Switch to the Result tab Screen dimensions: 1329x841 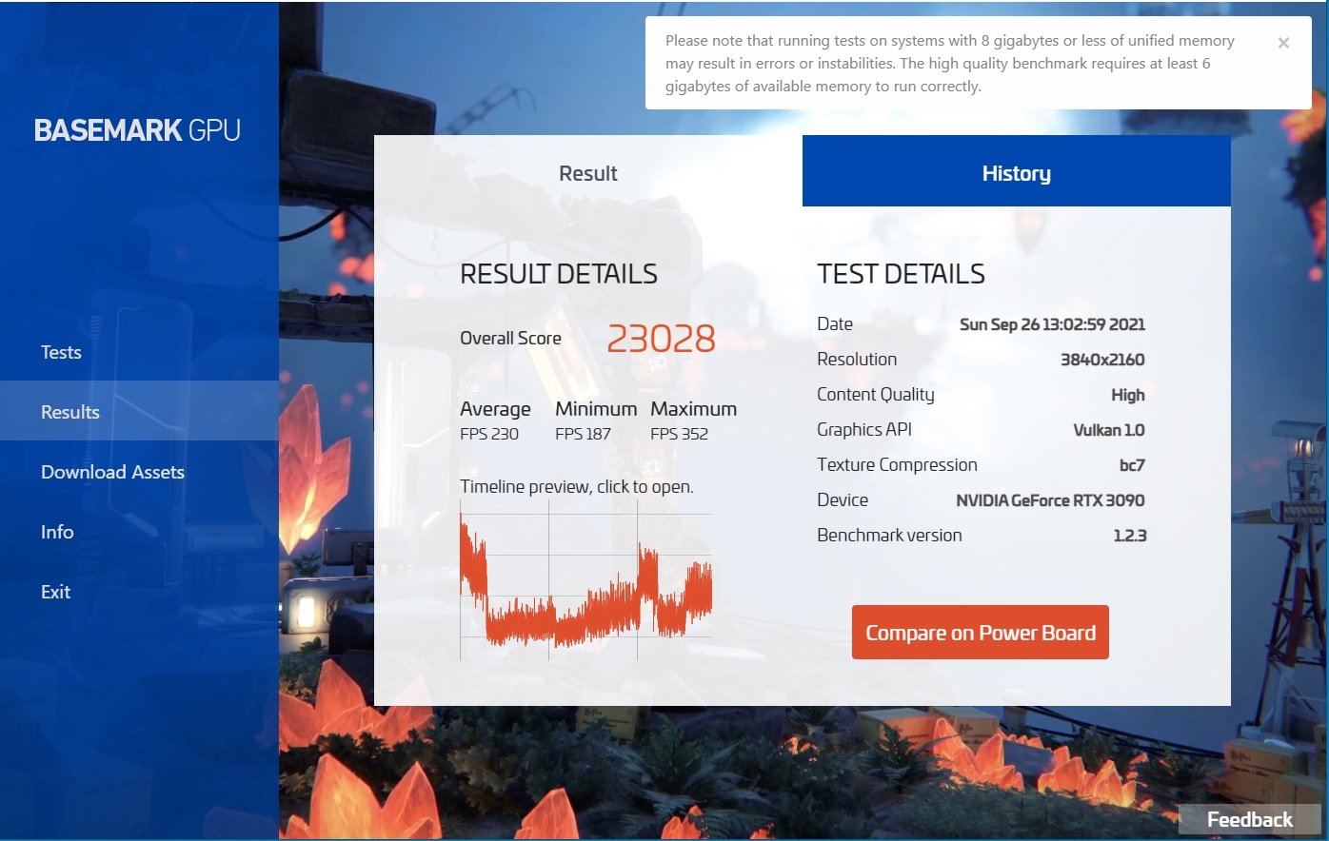[588, 172]
